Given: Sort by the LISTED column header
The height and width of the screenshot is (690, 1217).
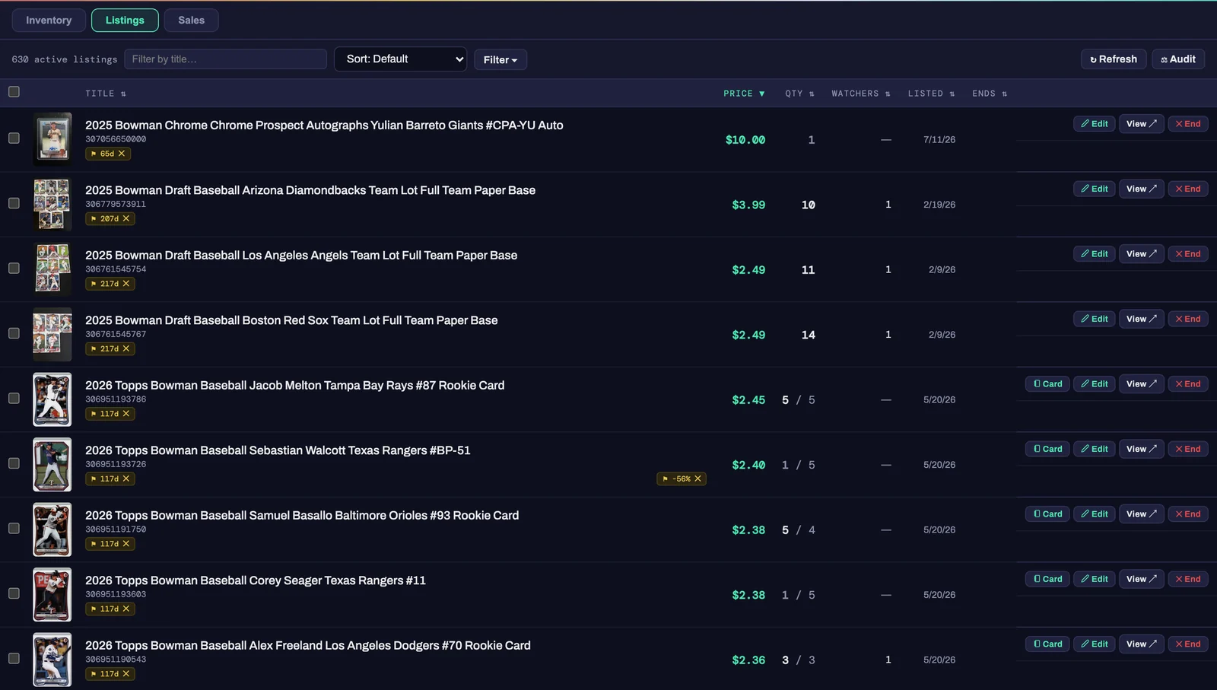Looking at the screenshot, I should point(931,94).
